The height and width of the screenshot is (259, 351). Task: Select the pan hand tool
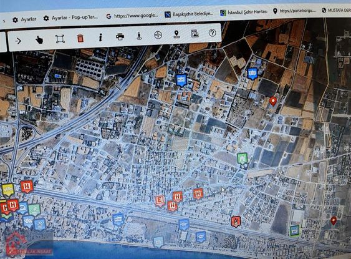(x=39, y=41)
